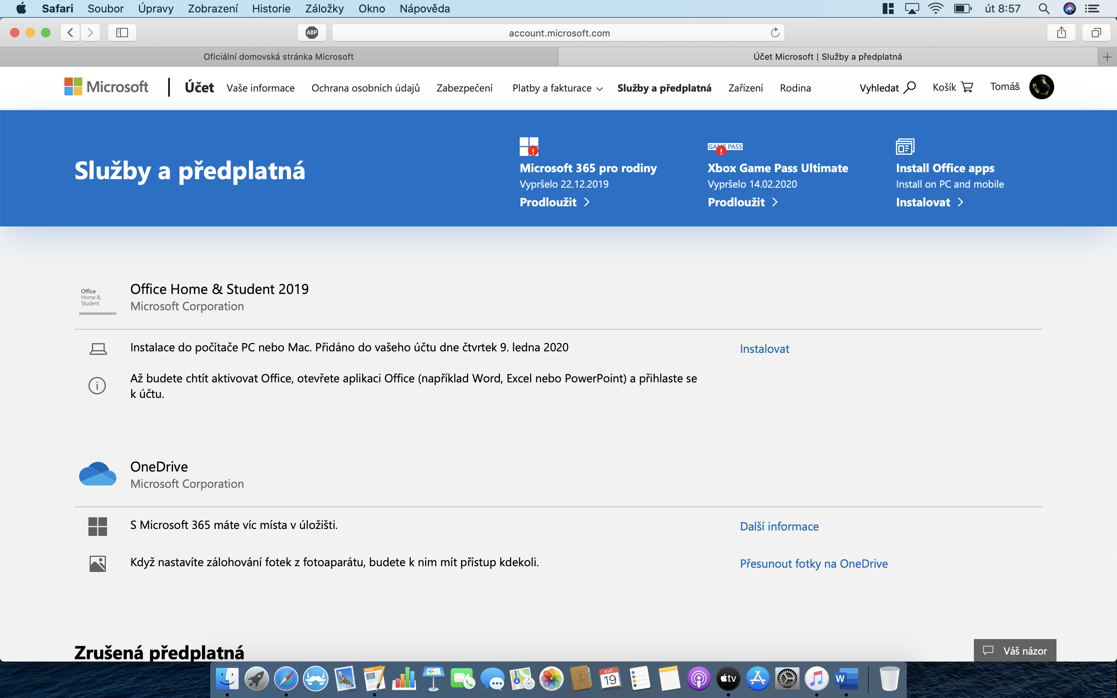The height and width of the screenshot is (698, 1117).
Task: Open the Historie menu
Action: click(x=271, y=8)
